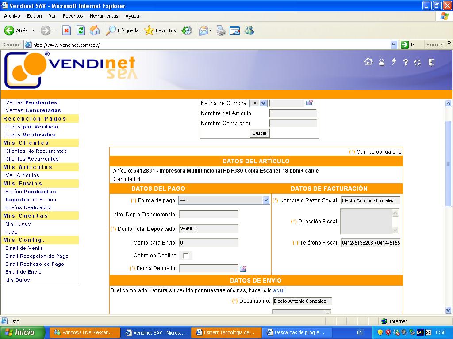The height and width of the screenshot is (339, 453).
Task: Open Ver Artículos link
Action: 22,175
